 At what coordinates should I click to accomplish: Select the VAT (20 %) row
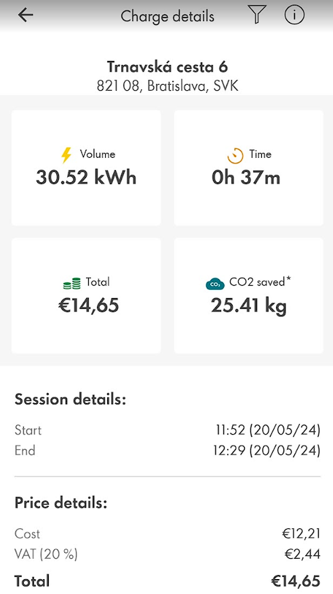pos(168,554)
